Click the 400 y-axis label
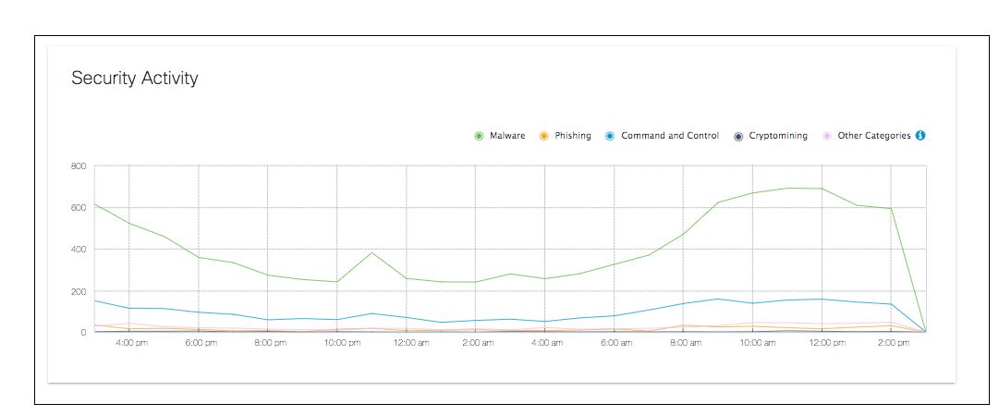The image size is (999, 416). (78, 249)
